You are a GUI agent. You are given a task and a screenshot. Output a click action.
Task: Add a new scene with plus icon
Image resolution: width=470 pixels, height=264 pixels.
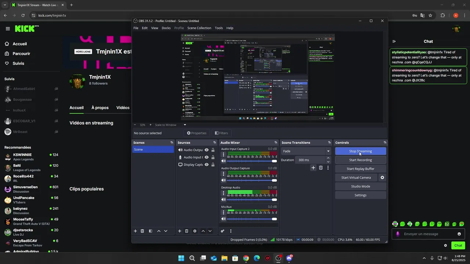point(135,231)
